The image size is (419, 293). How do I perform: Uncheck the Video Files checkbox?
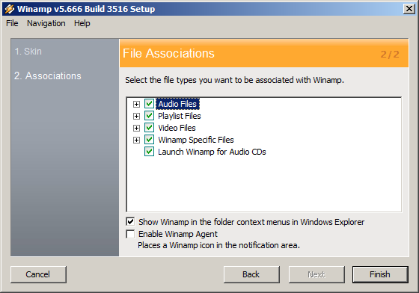coord(149,128)
